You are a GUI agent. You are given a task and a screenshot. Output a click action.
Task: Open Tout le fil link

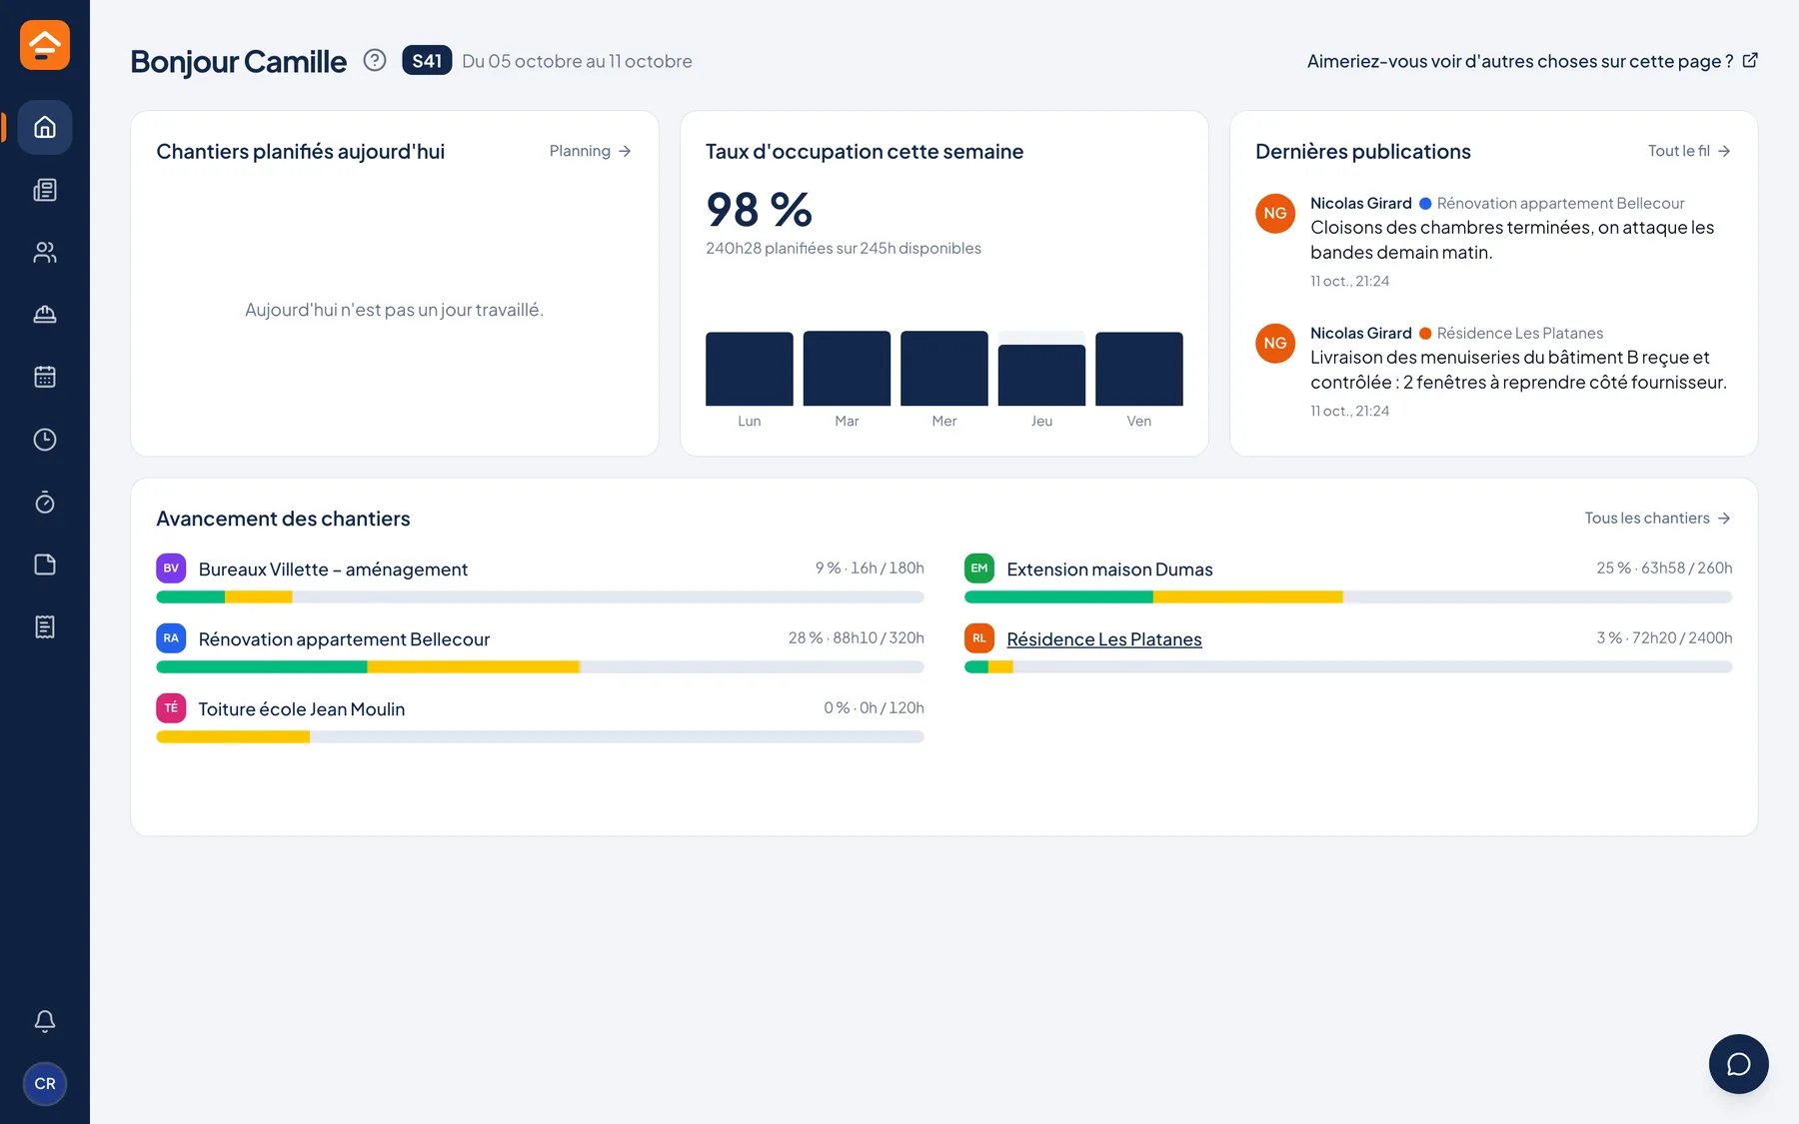1689,151
